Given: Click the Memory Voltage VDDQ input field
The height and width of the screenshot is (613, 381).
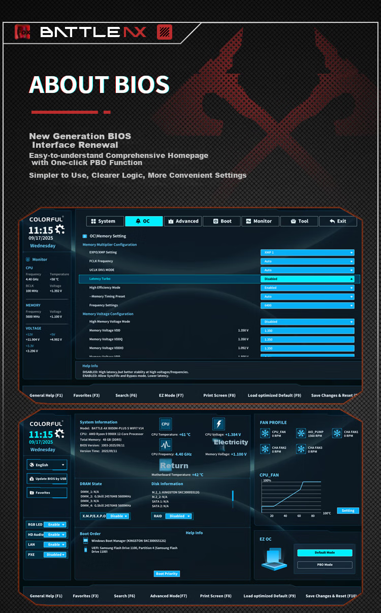Looking at the screenshot, I should 307,339.
